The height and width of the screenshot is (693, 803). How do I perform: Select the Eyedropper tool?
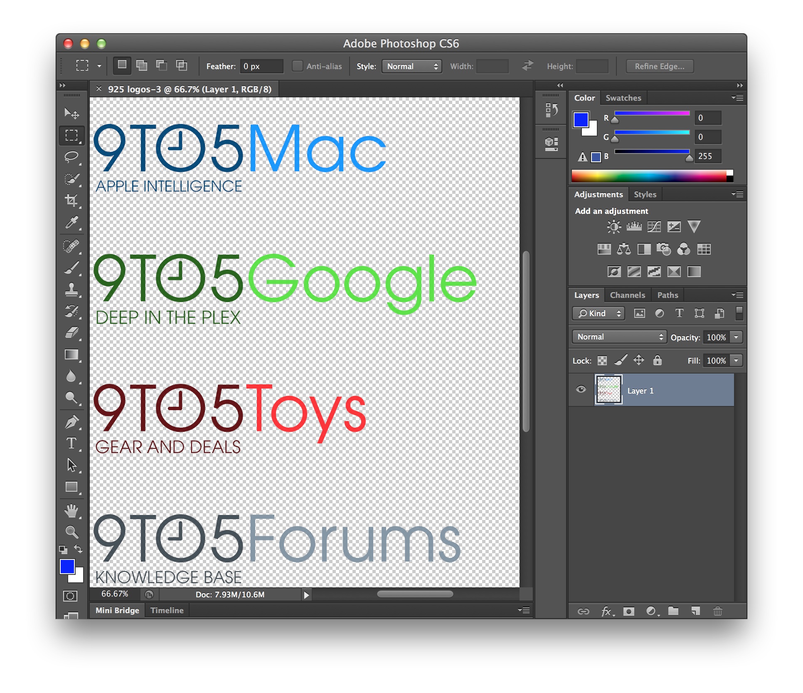72,223
